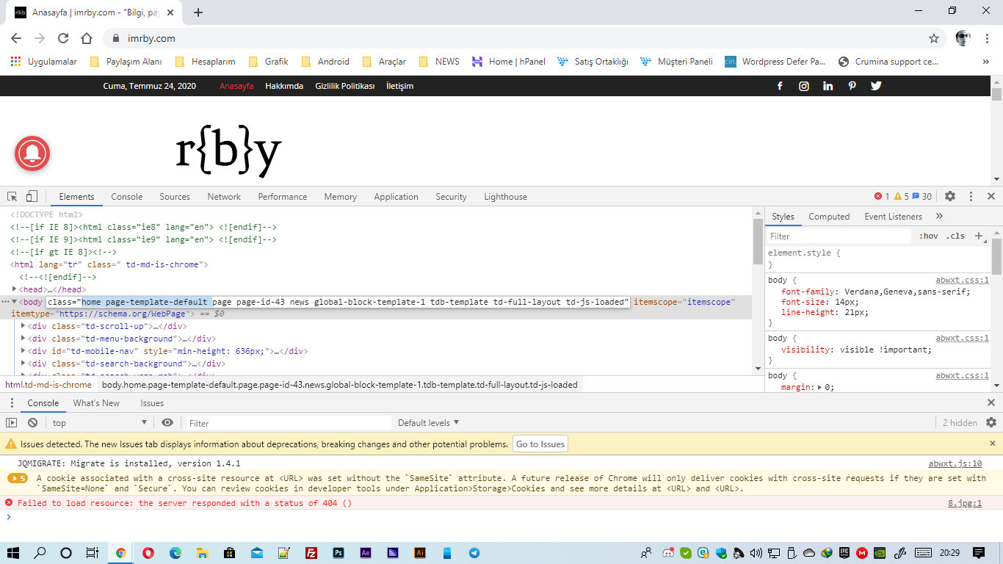Open What's New drawer tab
This screenshot has height=564, width=1003.
pos(96,403)
